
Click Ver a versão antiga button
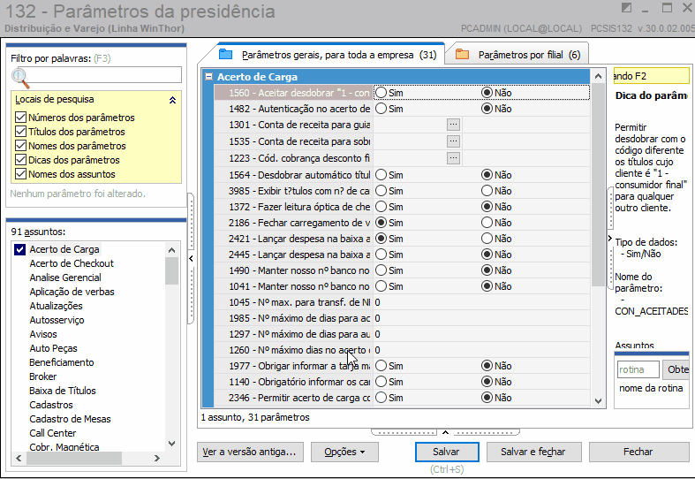250,452
